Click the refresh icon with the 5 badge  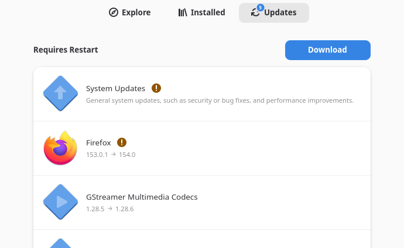(256, 11)
